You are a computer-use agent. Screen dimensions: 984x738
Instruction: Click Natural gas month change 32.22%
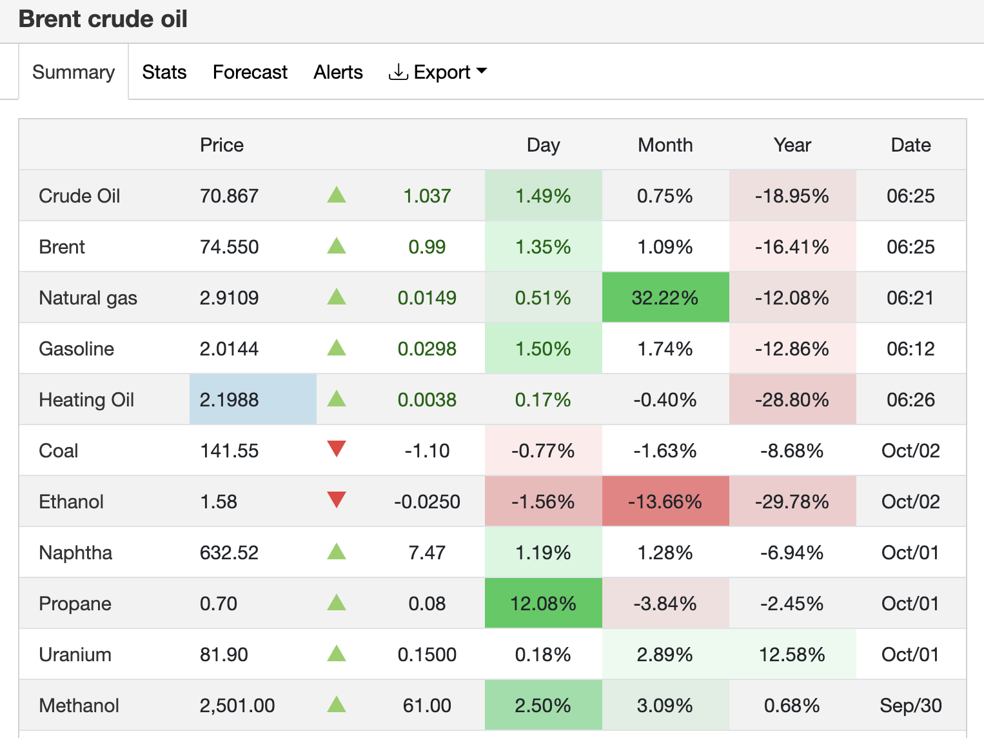[665, 297]
